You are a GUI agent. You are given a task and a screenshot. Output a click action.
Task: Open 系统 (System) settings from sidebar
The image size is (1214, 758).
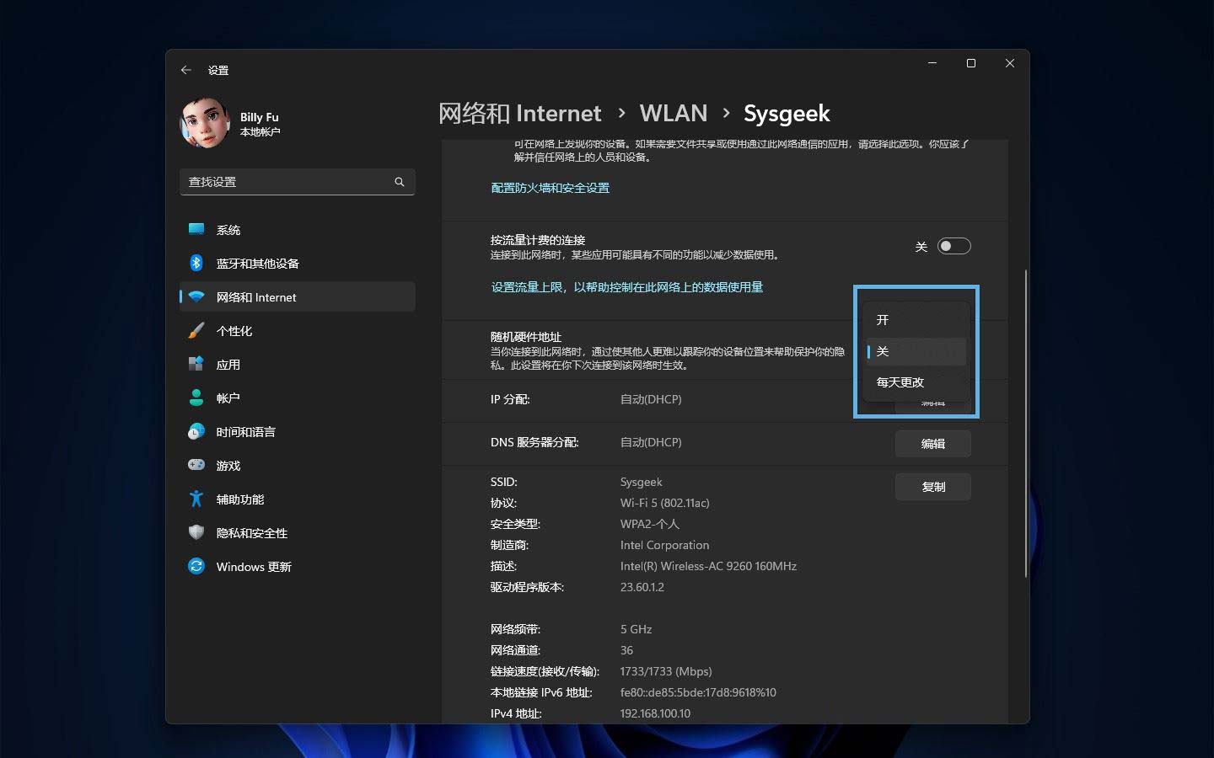point(228,229)
